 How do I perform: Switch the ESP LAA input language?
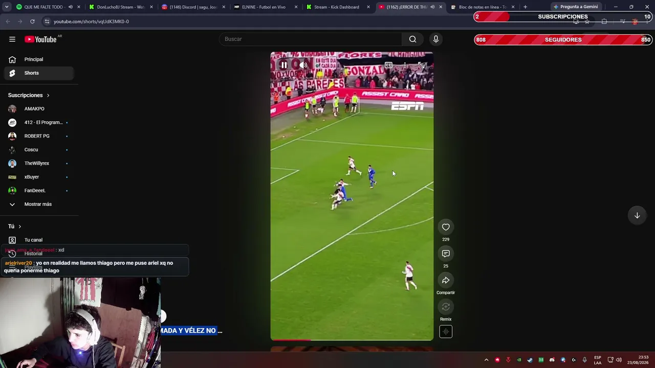tap(598, 360)
